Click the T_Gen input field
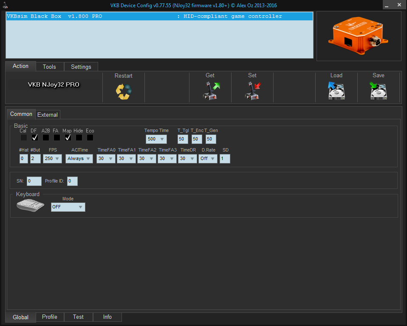The image size is (407, 326). [211, 139]
